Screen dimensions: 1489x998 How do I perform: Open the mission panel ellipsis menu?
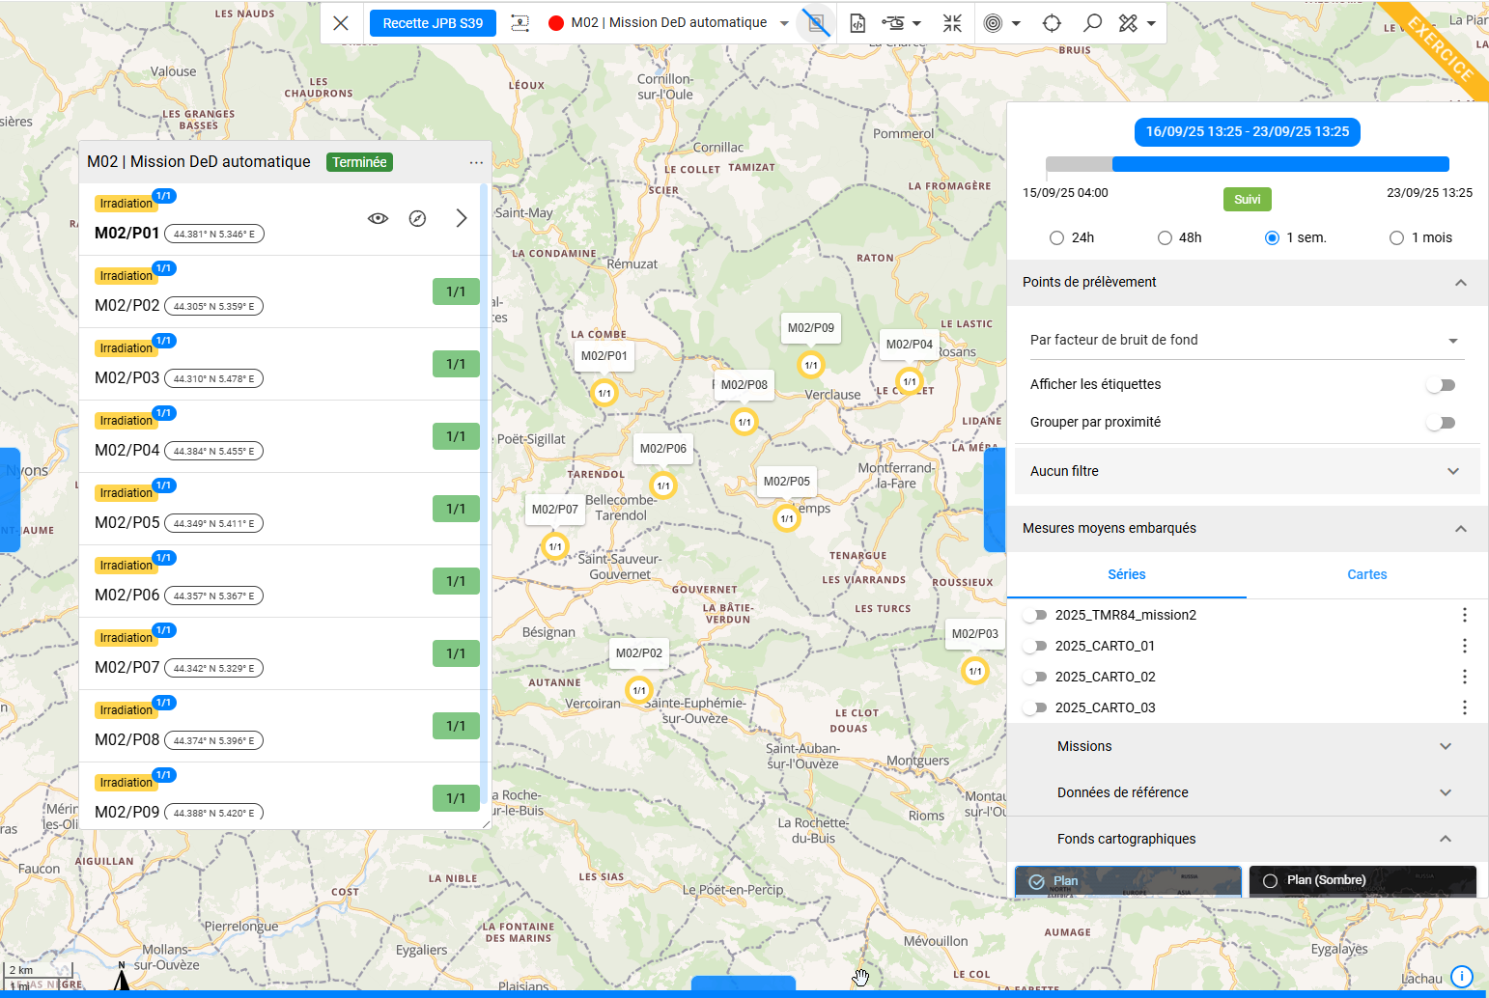tap(476, 162)
